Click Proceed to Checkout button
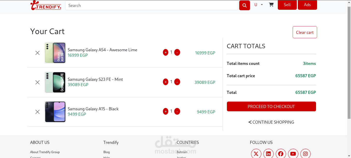 [271, 106]
